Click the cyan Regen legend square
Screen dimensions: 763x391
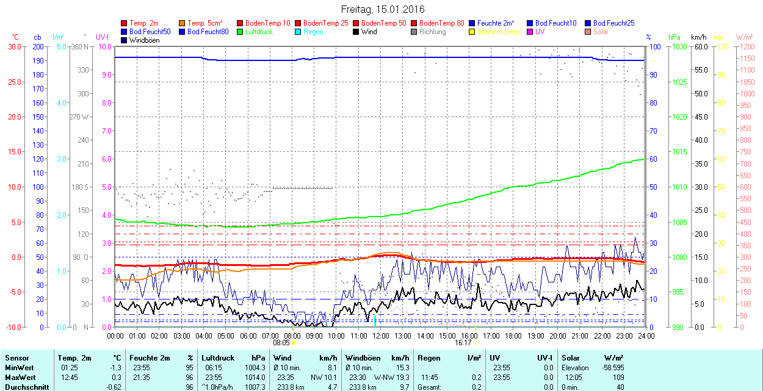coord(298,32)
